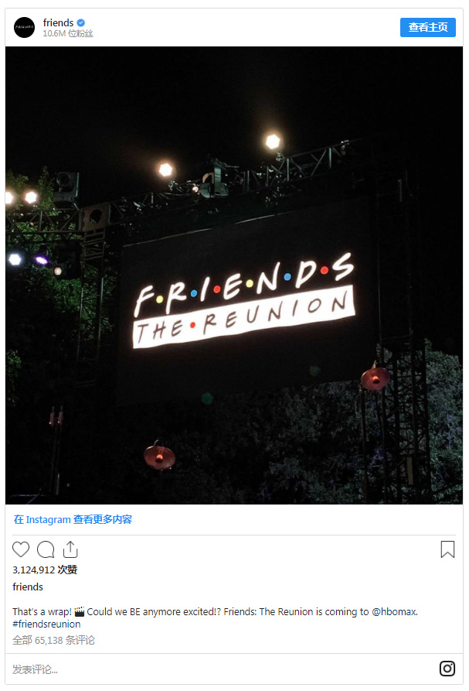Click the heart like icon
The width and height of the screenshot is (469, 691).
21,549
